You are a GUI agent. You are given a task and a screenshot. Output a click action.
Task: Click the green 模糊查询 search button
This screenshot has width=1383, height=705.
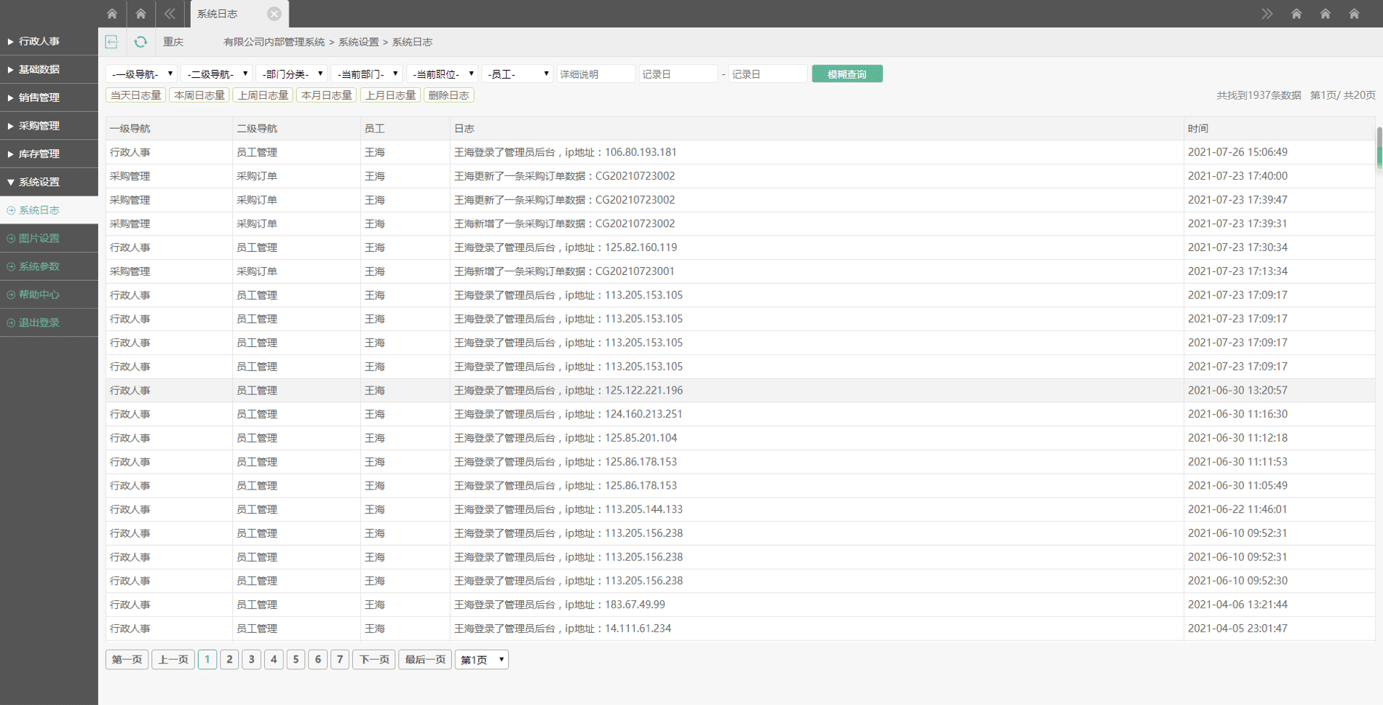(x=847, y=74)
